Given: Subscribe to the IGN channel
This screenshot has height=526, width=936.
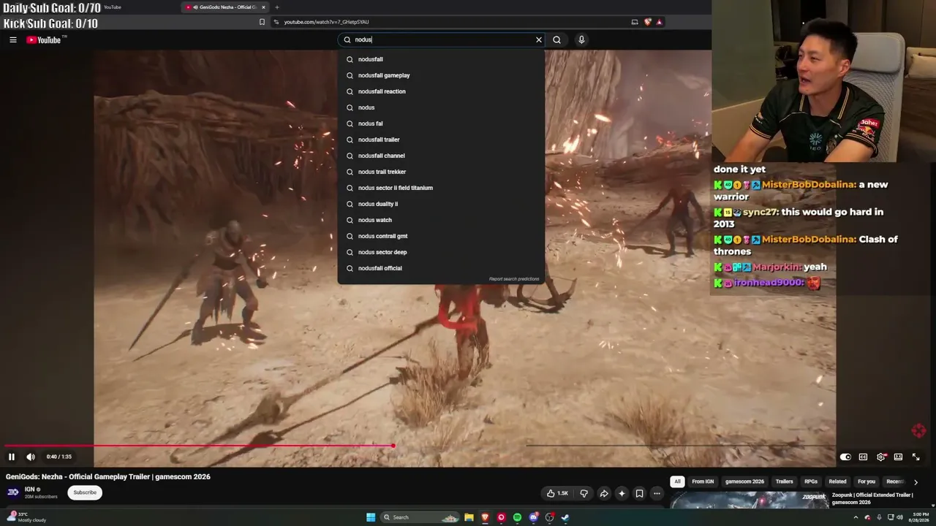Looking at the screenshot, I should pyautogui.click(x=85, y=492).
